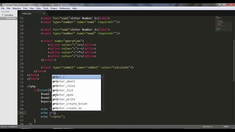Open the View menu
This screenshot has height=132, width=235.
tap(32, 8)
